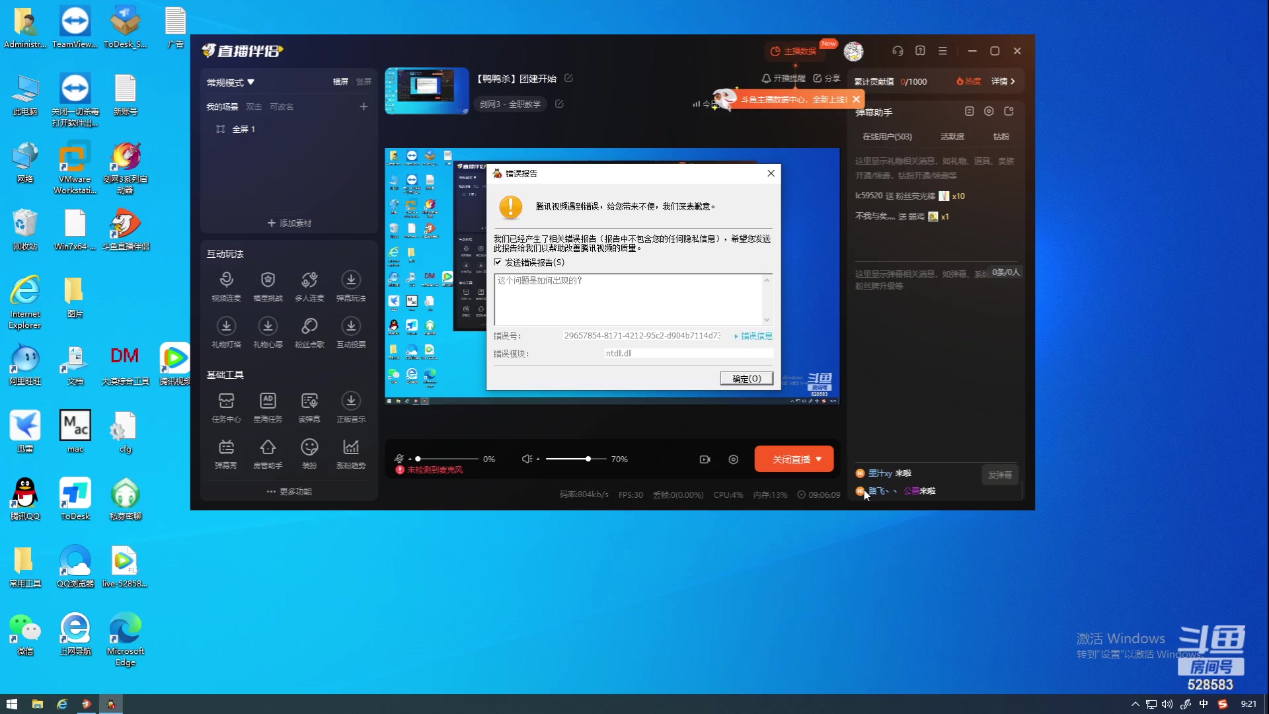Open the 读弹幕 danmaku reader tool
1269x714 pixels.
pos(309,401)
